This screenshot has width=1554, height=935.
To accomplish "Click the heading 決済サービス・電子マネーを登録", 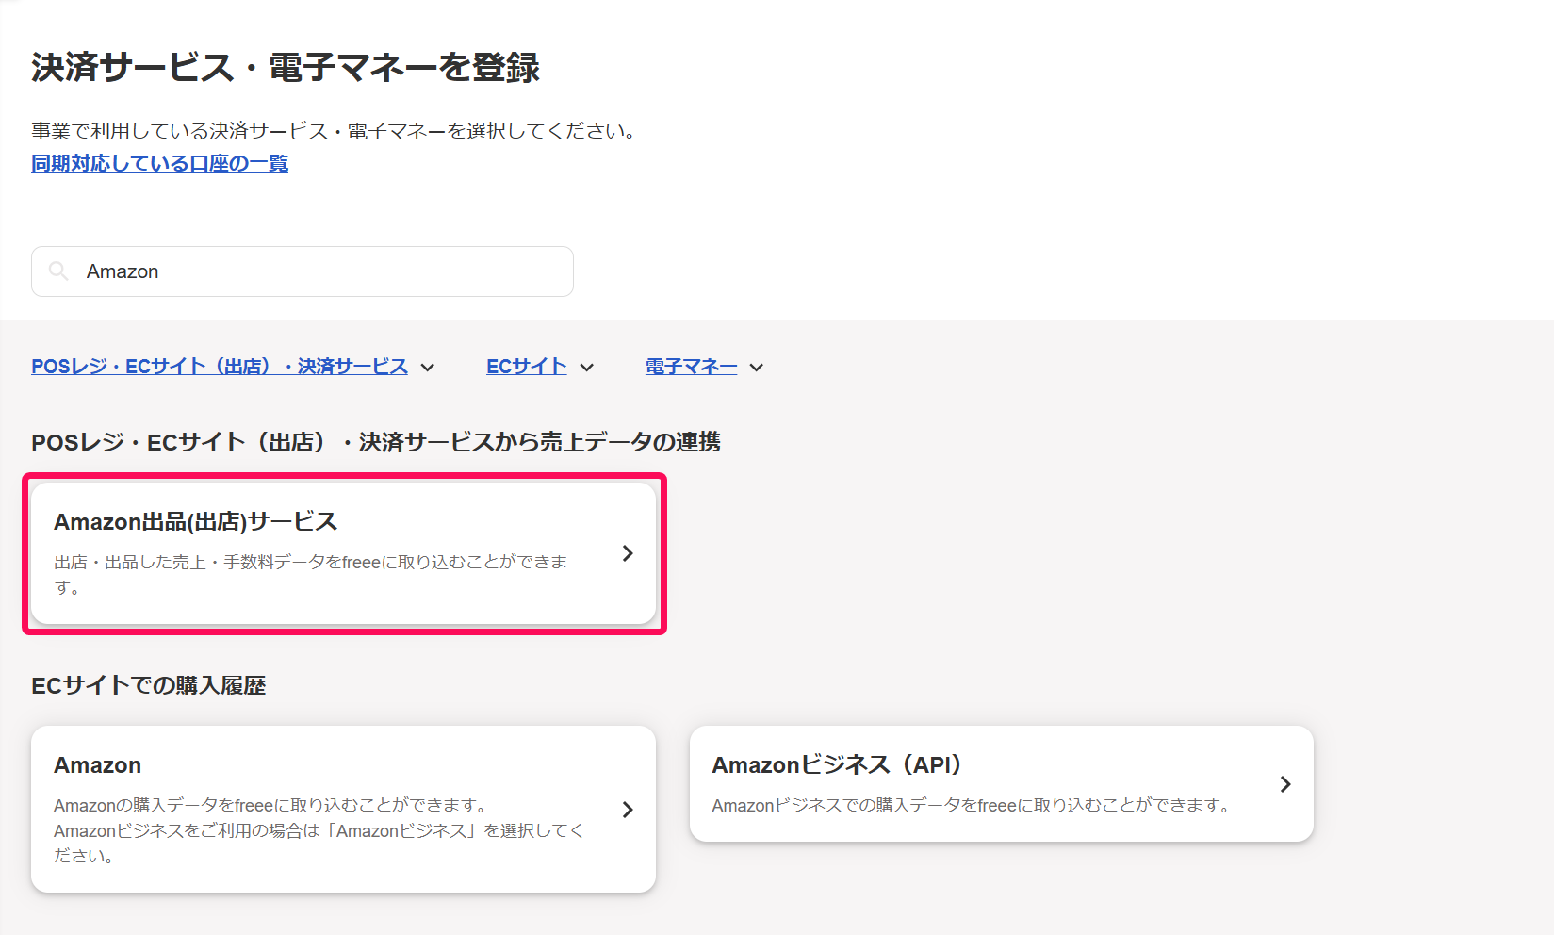I will coord(286,67).
